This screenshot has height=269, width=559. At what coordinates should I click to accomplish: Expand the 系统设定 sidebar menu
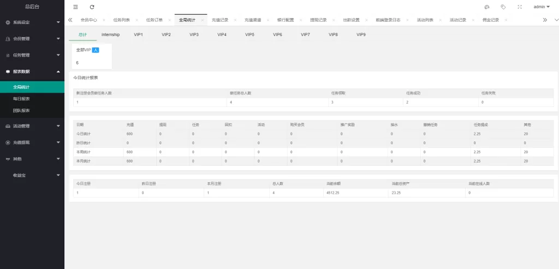pos(32,22)
